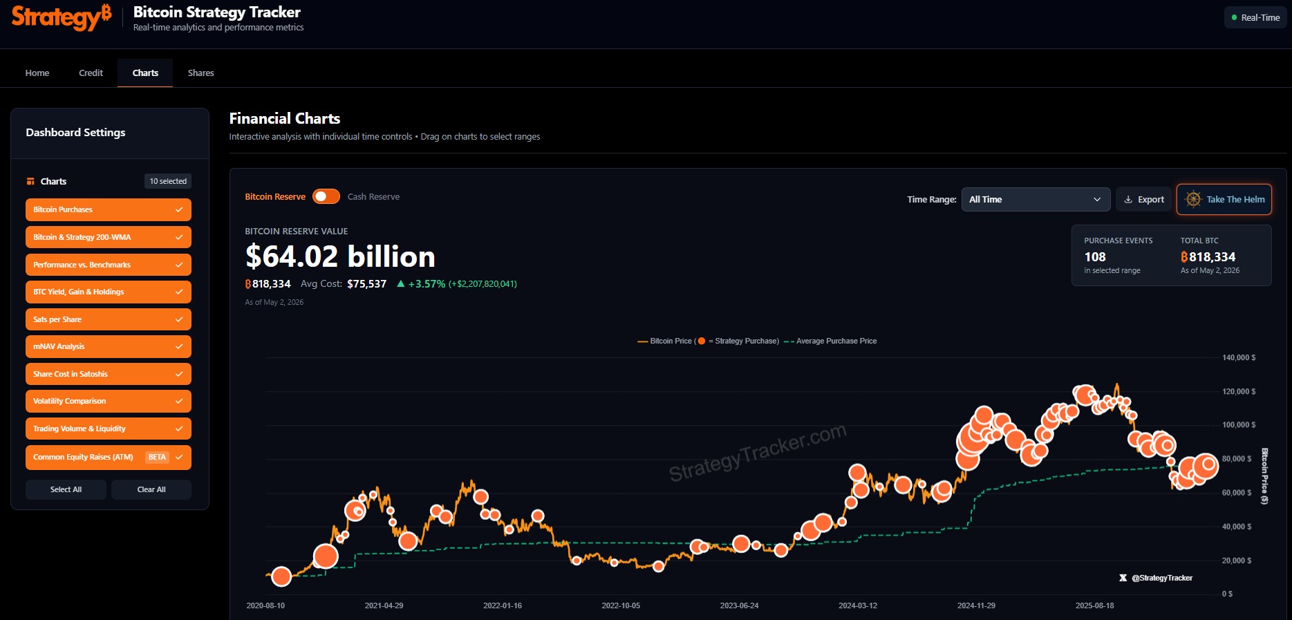1292x620 pixels.
Task: Click the earliest purchase marker near 2020-08-10
Action: 281,576
